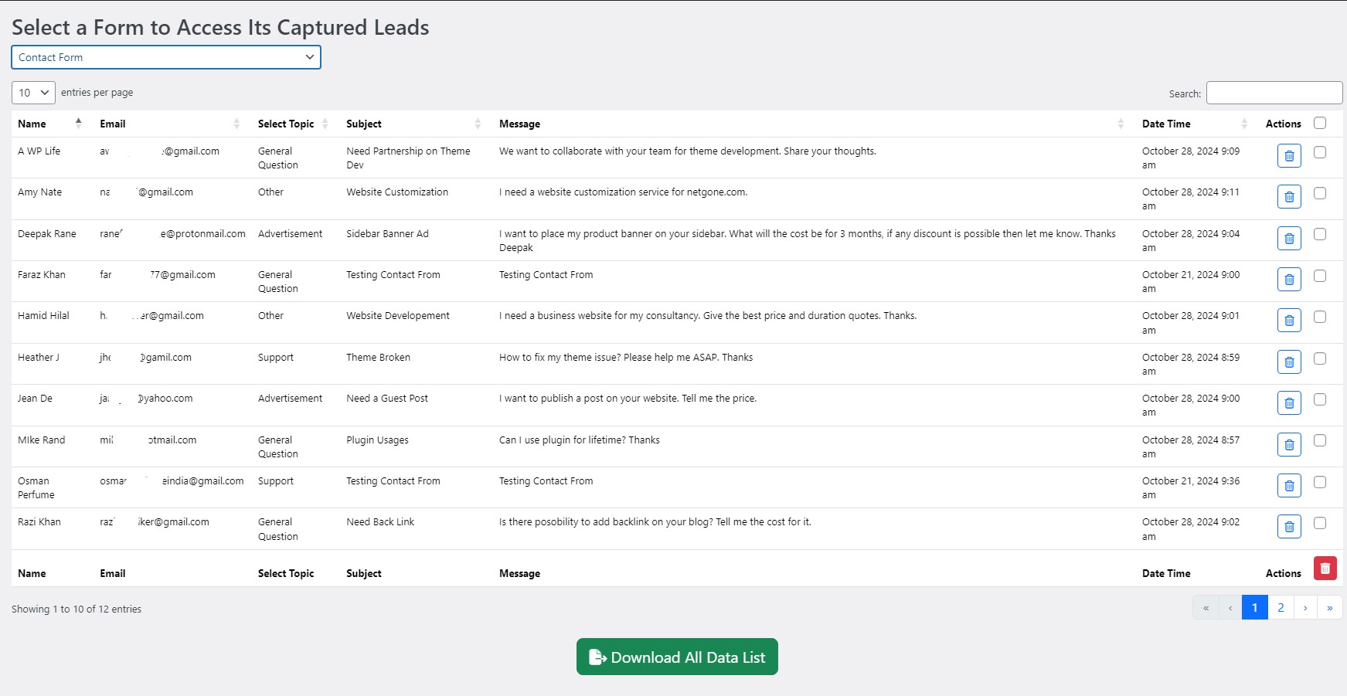1347x696 pixels.
Task: Sort table by Email column arrows
Action: [236, 124]
